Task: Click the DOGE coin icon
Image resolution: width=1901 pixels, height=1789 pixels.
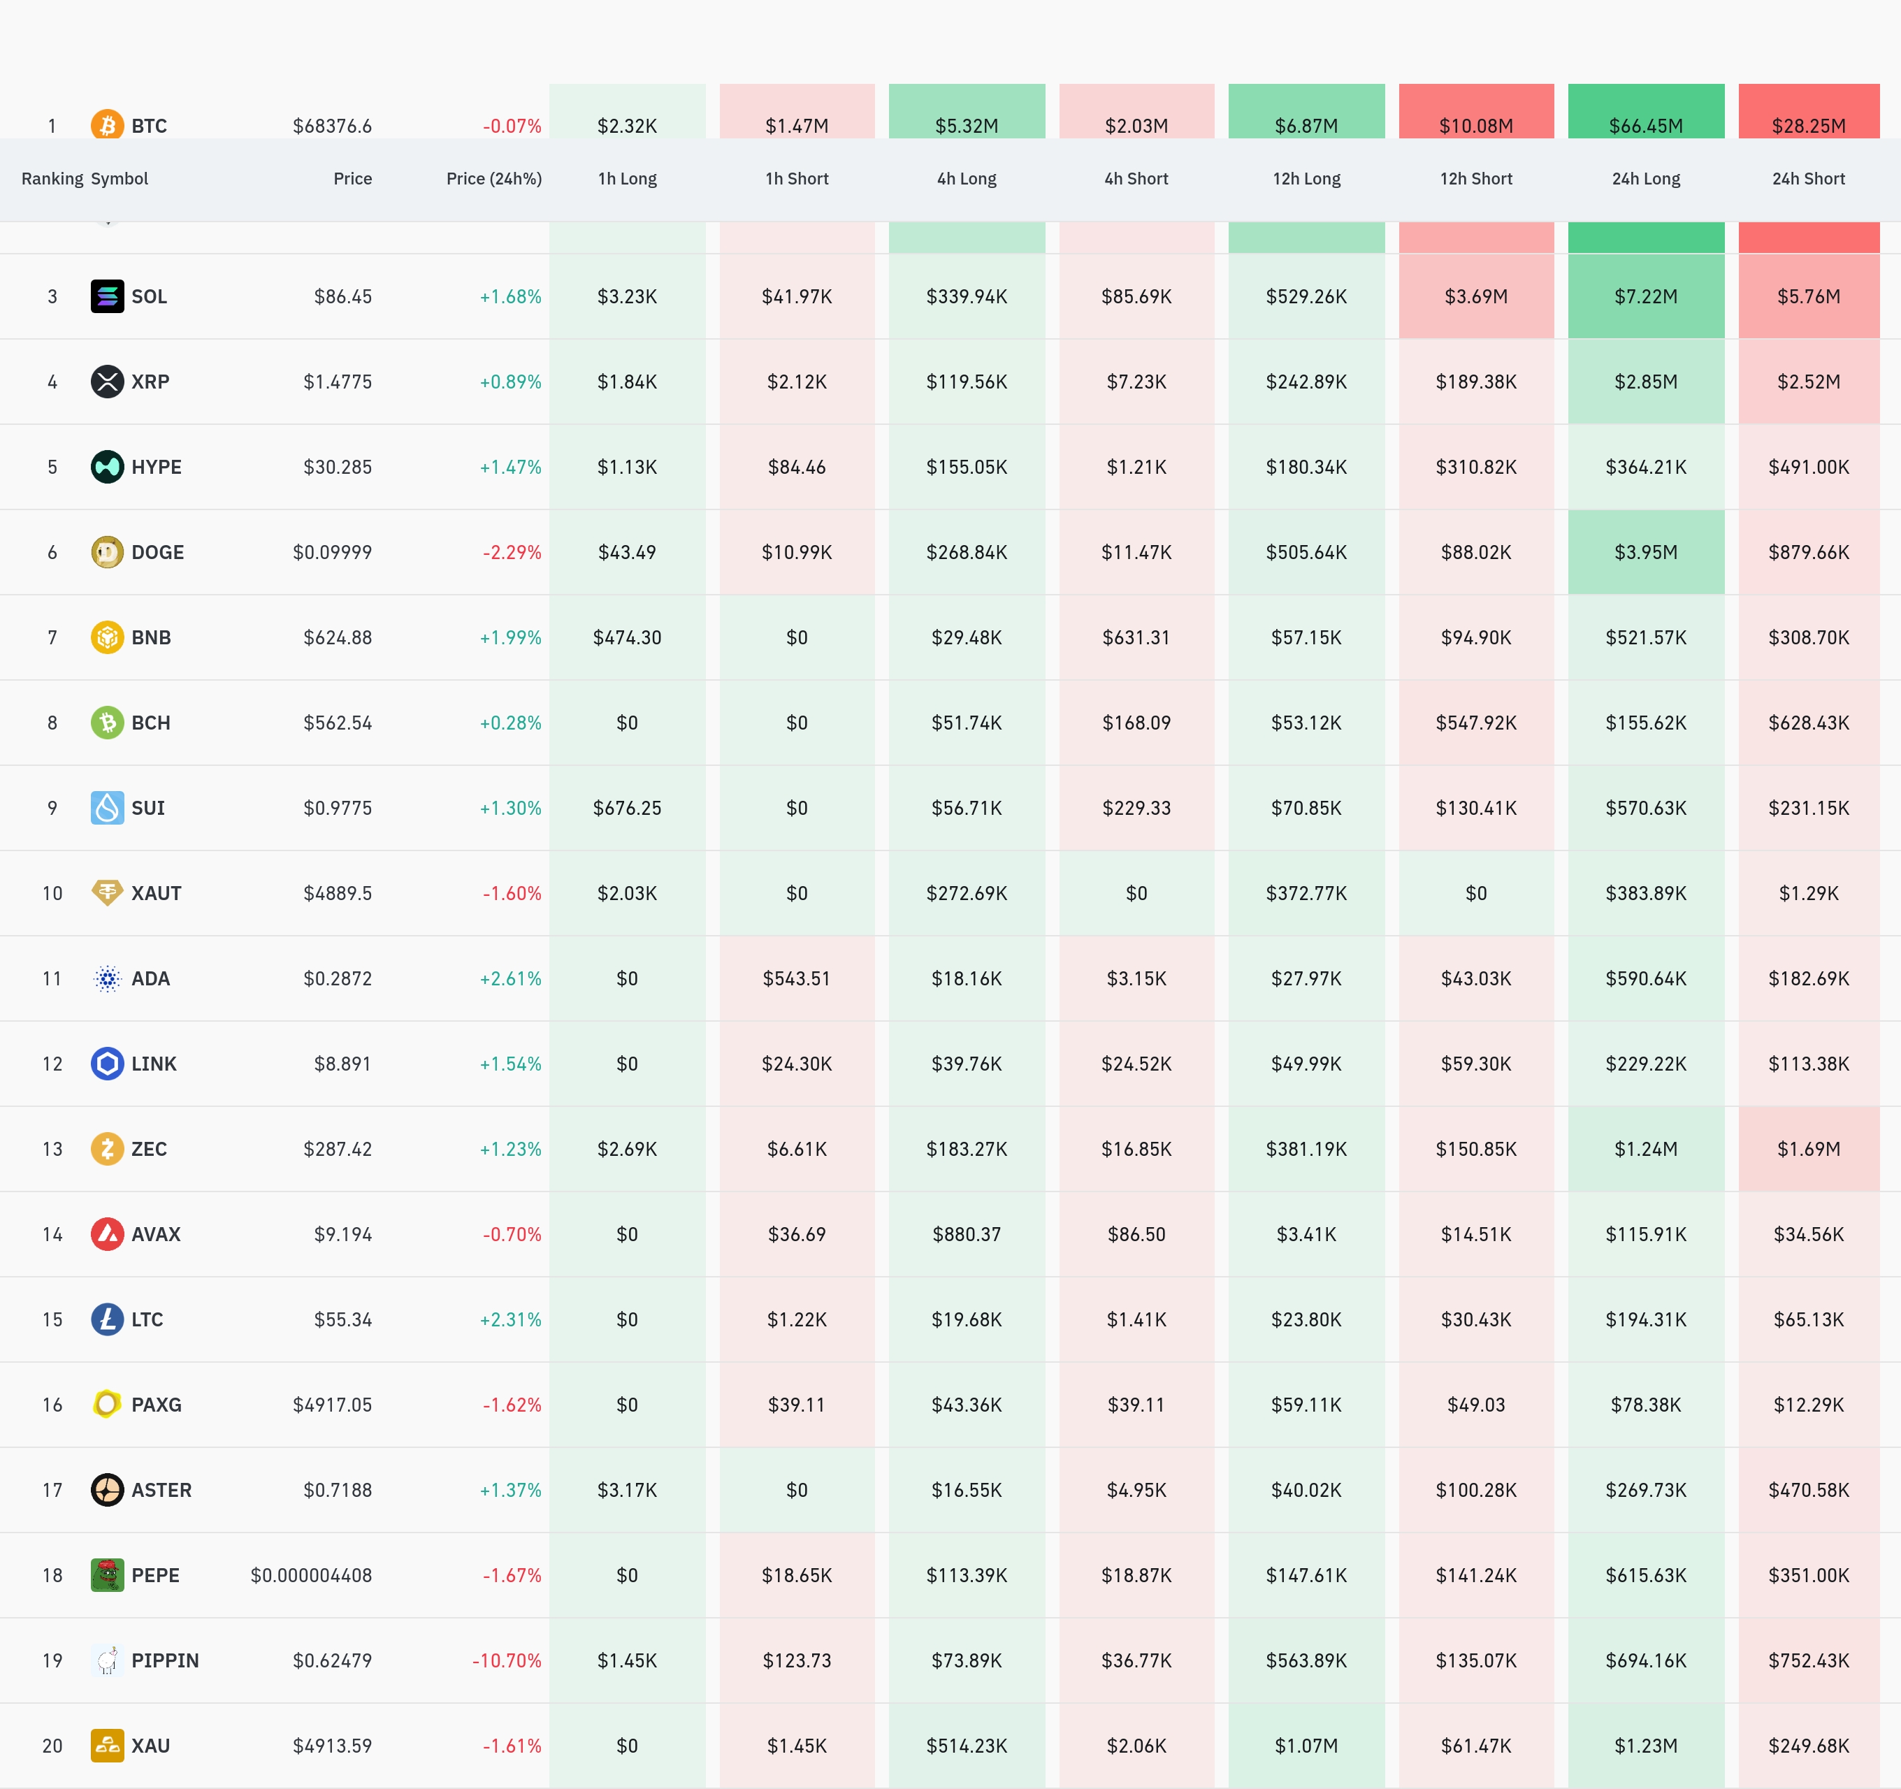Action: coord(107,551)
